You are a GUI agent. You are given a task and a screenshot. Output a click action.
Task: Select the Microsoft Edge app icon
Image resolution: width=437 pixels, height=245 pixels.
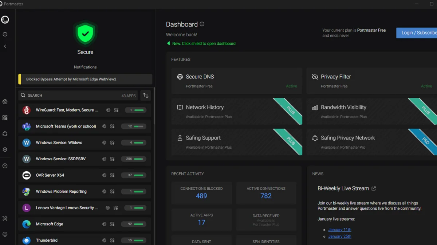click(26, 224)
